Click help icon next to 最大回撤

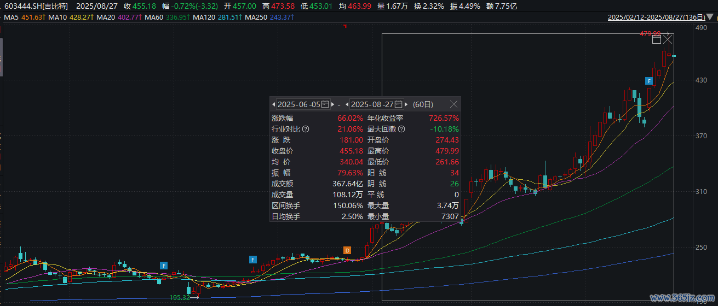(x=401, y=130)
